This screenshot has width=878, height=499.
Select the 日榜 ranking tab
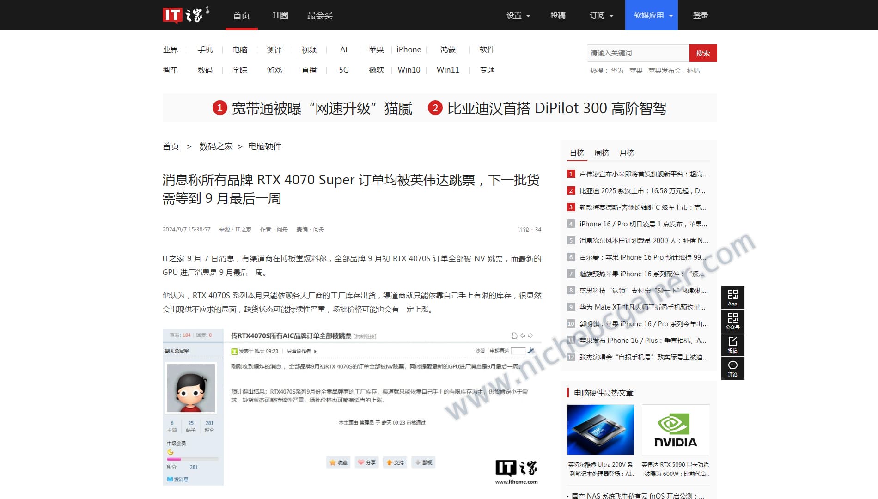(x=577, y=153)
